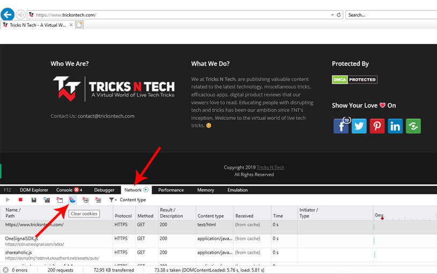Go back with the blue browser arrow

(x=8, y=14)
